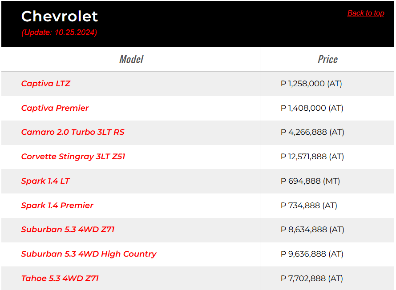
Task: Click the Back to top link
Action: 365,13
